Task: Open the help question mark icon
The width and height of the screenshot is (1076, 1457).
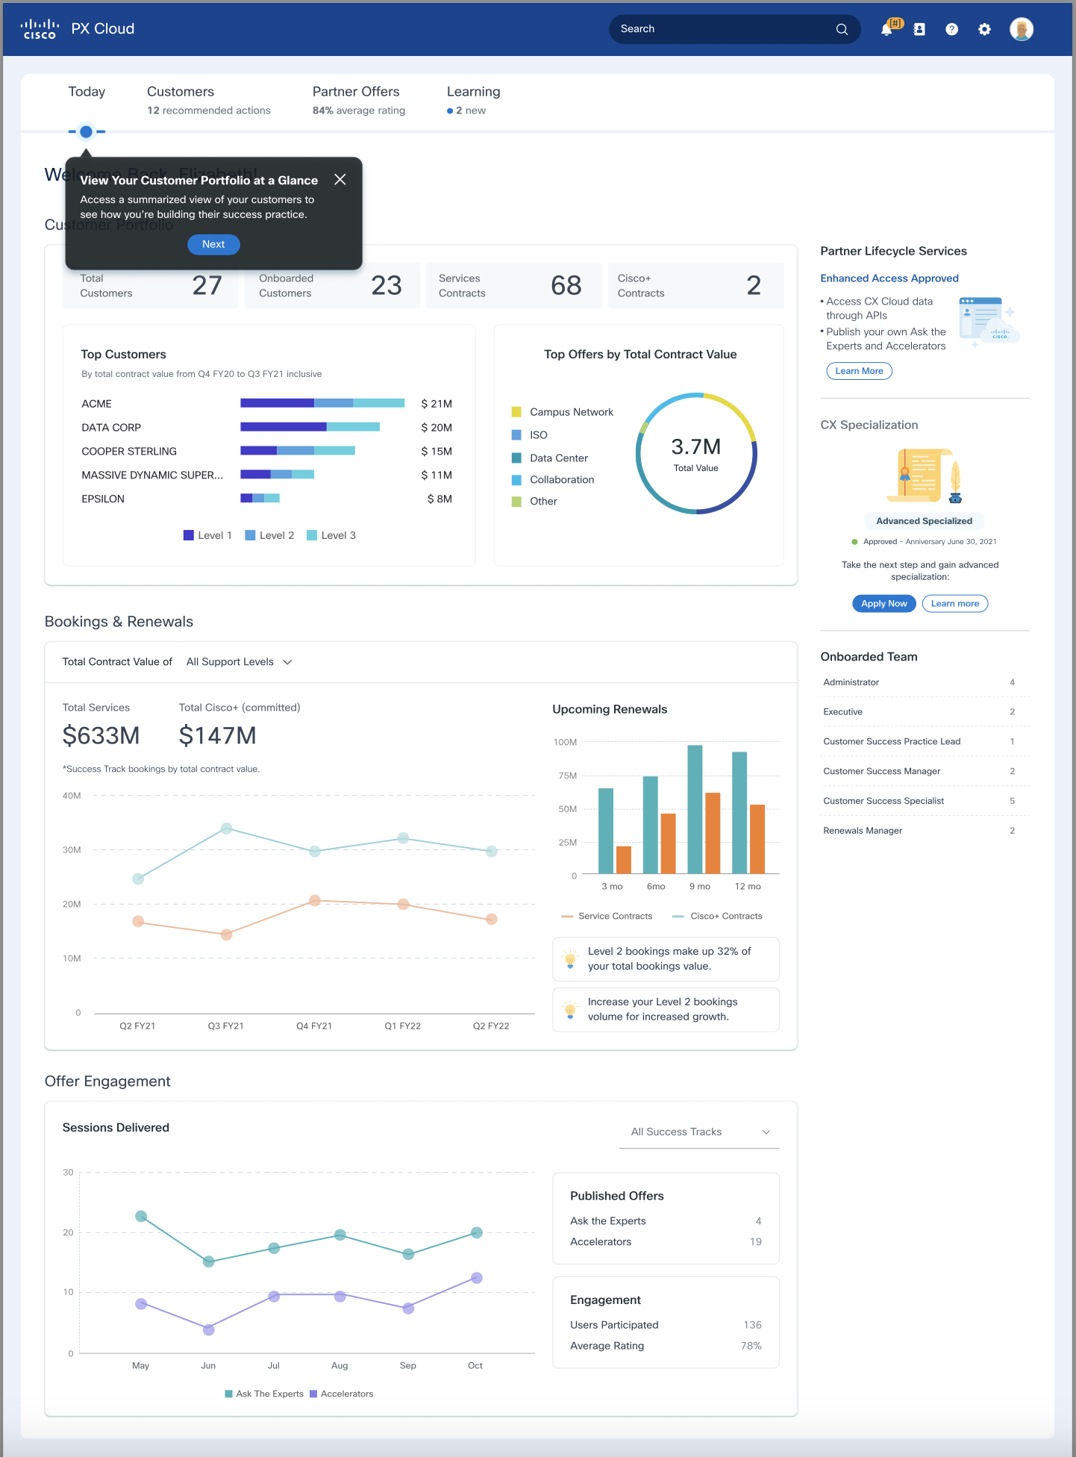Action: (951, 29)
